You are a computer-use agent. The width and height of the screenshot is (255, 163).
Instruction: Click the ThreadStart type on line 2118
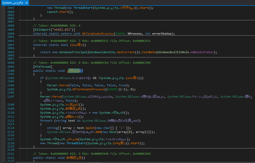[x=76, y=143]
